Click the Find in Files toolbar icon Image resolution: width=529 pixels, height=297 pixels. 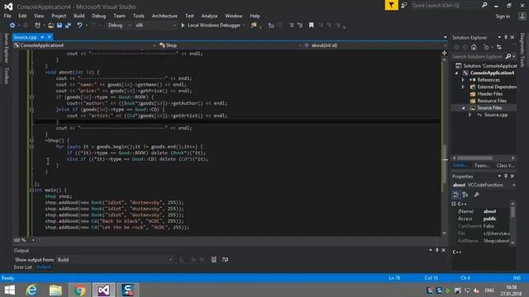(254, 26)
